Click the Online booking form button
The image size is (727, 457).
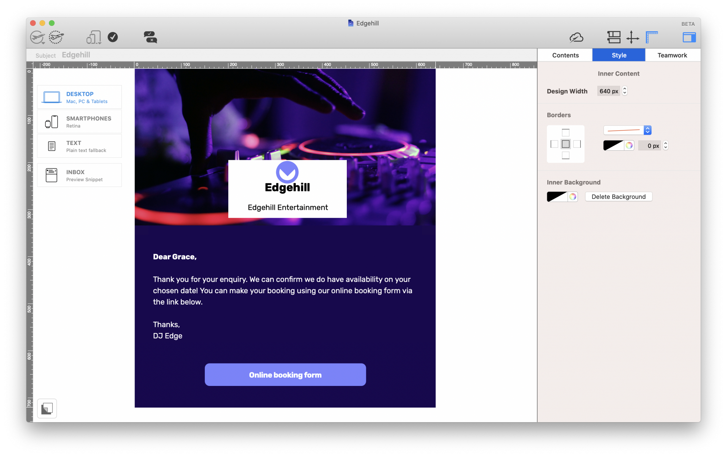coord(285,375)
